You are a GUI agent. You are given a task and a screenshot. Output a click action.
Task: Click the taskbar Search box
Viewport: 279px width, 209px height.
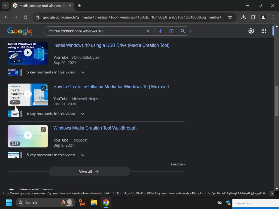coord(46,202)
